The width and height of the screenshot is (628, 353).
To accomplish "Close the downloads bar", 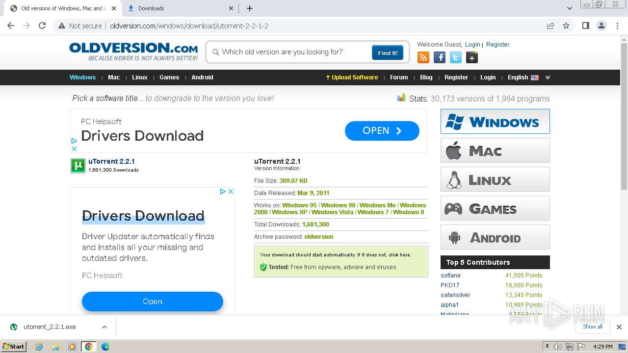I will tap(619, 327).
